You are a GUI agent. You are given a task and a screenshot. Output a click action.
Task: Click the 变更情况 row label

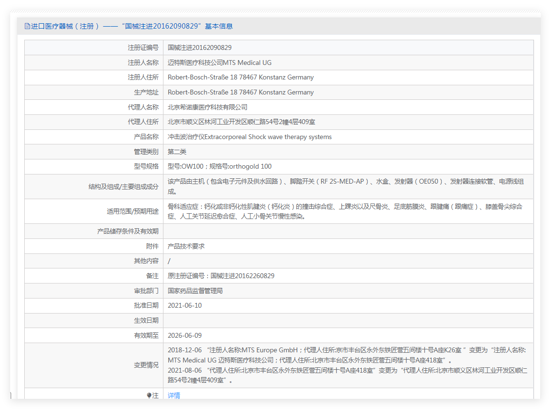tap(146, 365)
